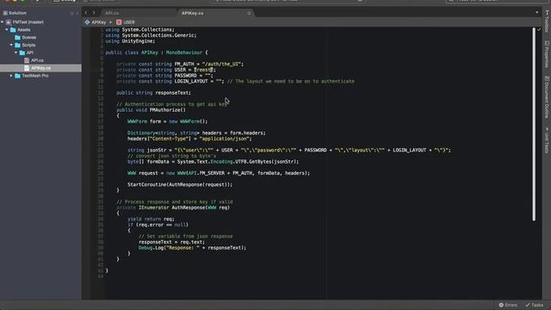551x310 pixels.
Task: Open the Document Outline side pad
Action: [547, 97]
